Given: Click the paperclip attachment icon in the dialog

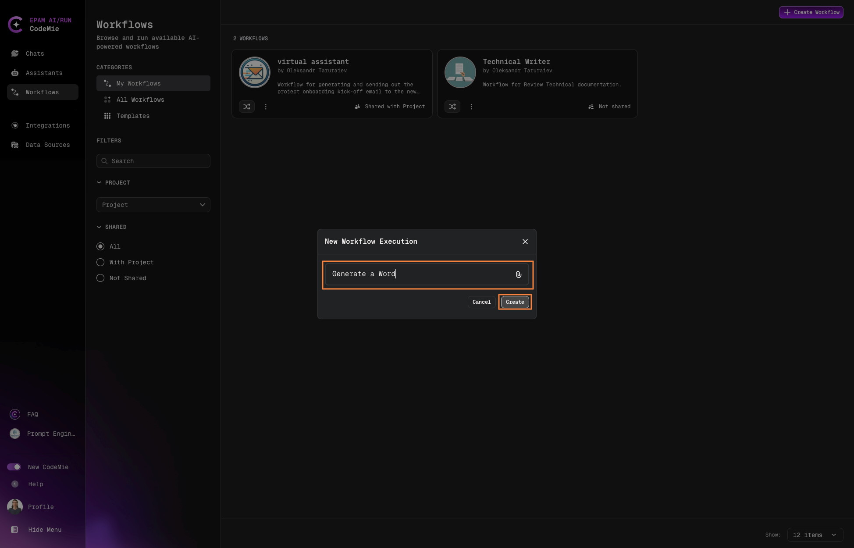Looking at the screenshot, I should pos(519,274).
